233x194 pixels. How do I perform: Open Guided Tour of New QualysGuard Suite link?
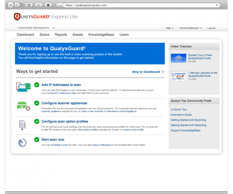point(200,57)
